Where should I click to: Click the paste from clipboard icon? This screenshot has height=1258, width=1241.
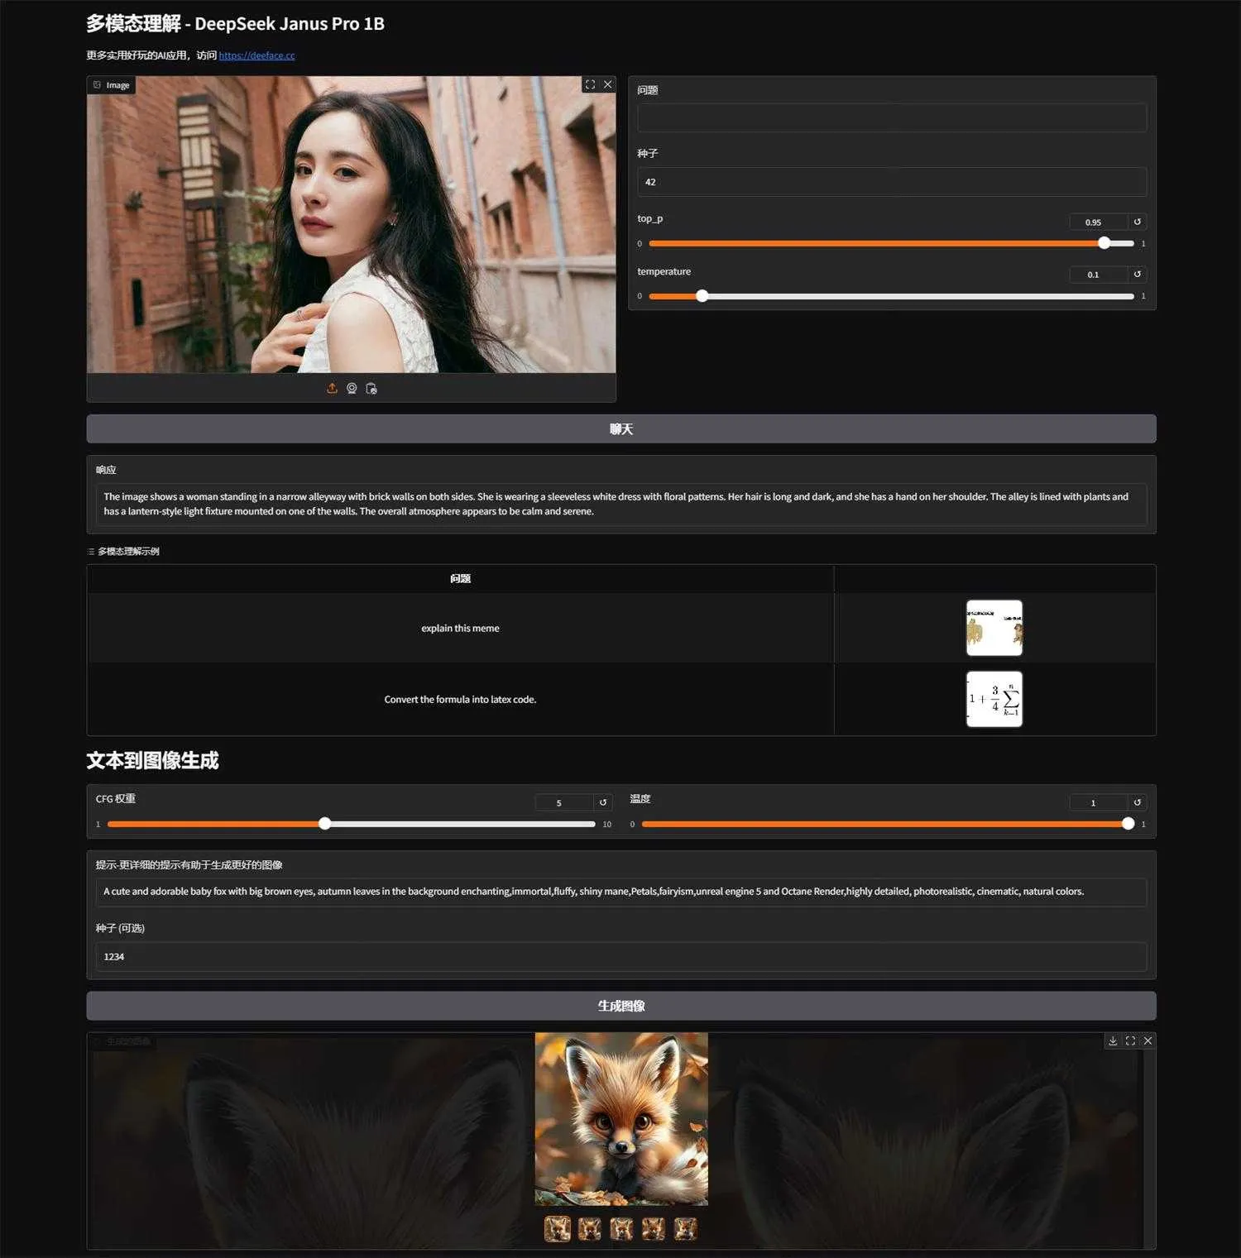coord(371,388)
